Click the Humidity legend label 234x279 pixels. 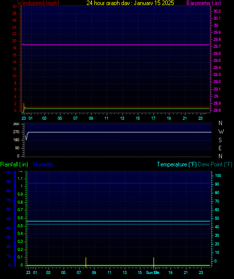[x=43, y=164]
